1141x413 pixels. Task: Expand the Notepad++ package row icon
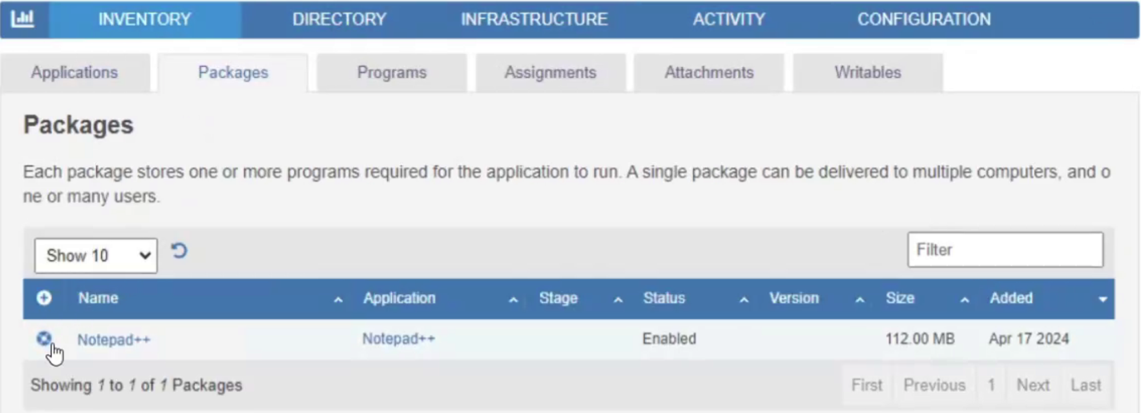44,339
